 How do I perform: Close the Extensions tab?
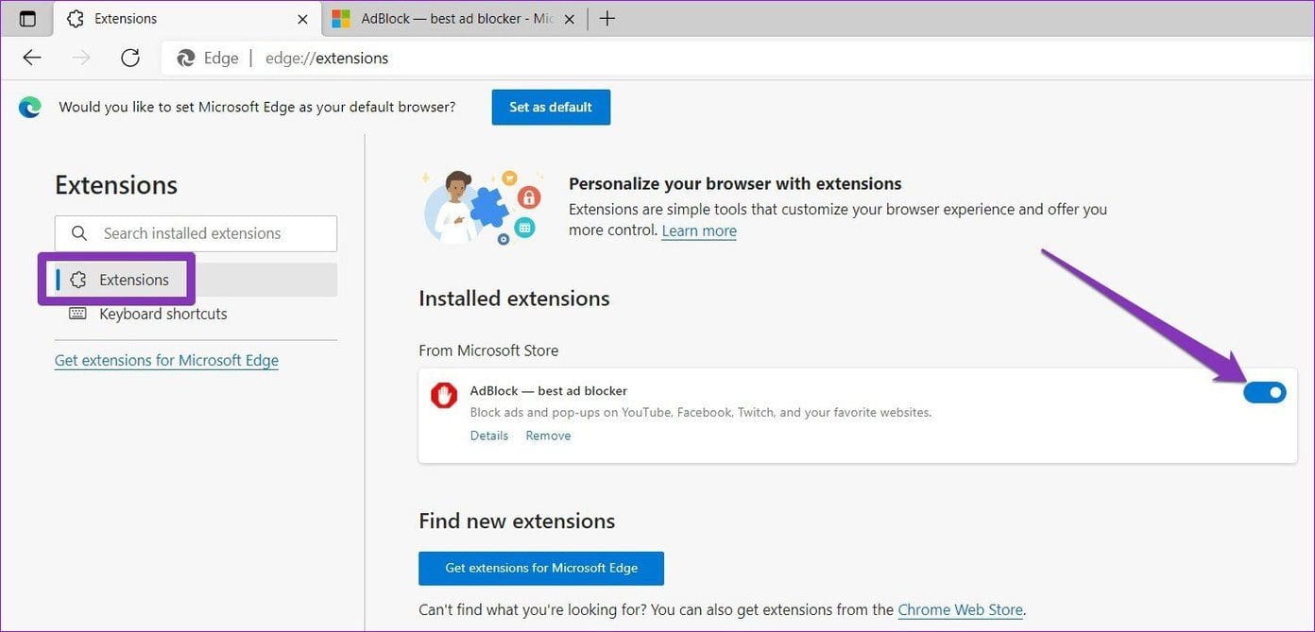coord(302,19)
